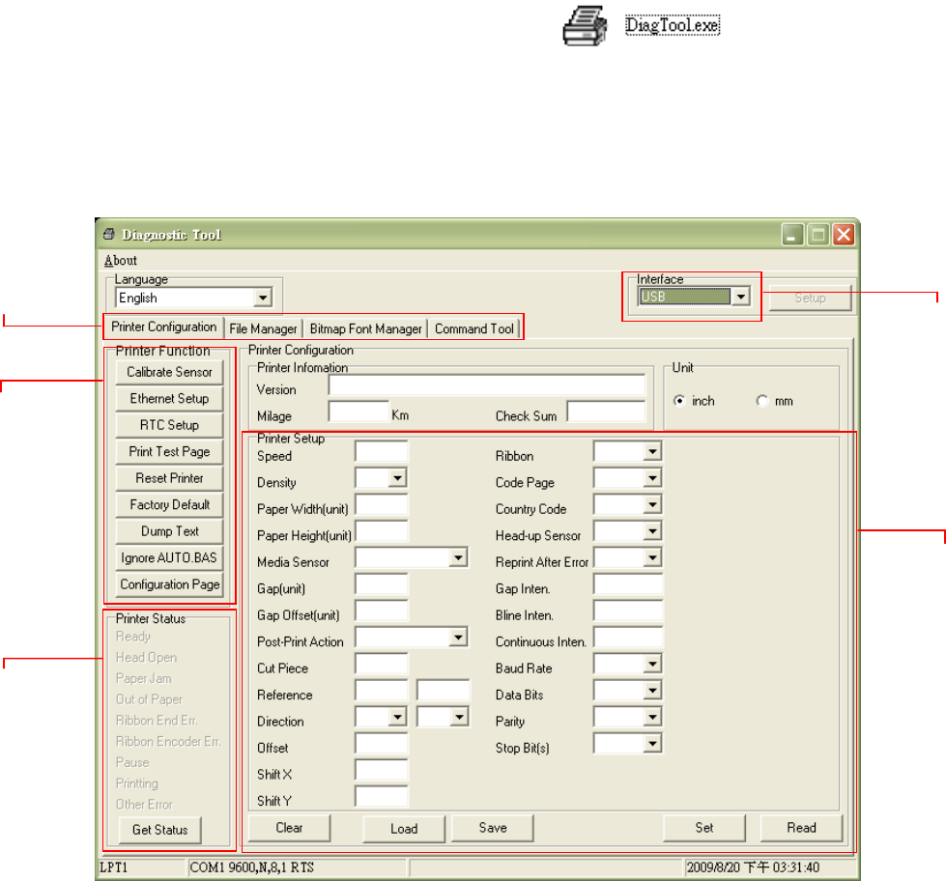Print the Configuration Page
Screen dimensions: 946x881
[169, 585]
